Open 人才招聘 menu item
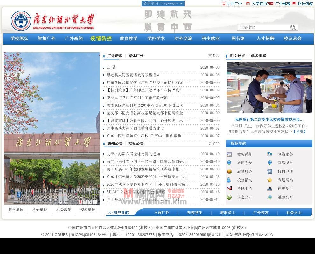Screen dimensions: 315x254 (265, 38)
